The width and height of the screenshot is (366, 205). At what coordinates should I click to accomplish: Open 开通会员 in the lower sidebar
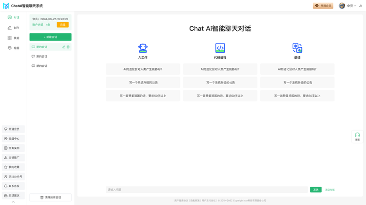[13, 129]
